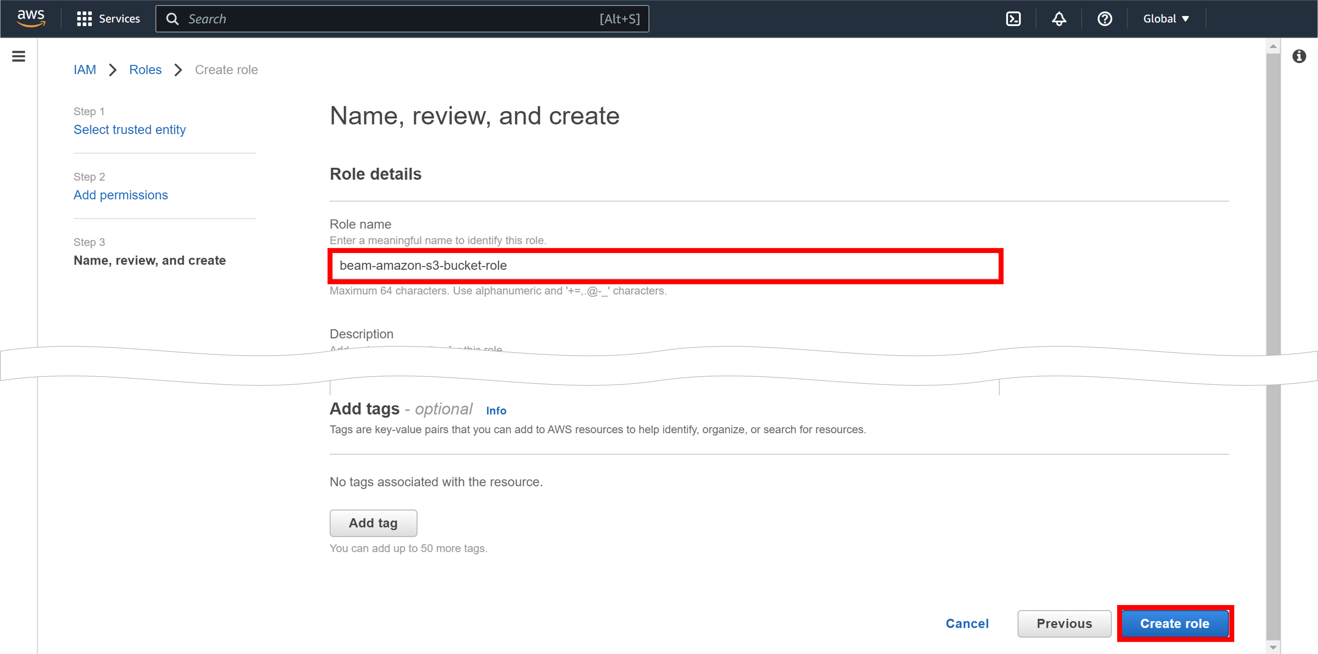Open the Global region dropdown
Image resolution: width=1318 pixels, height=654 pixels.
pos(1164,18)
